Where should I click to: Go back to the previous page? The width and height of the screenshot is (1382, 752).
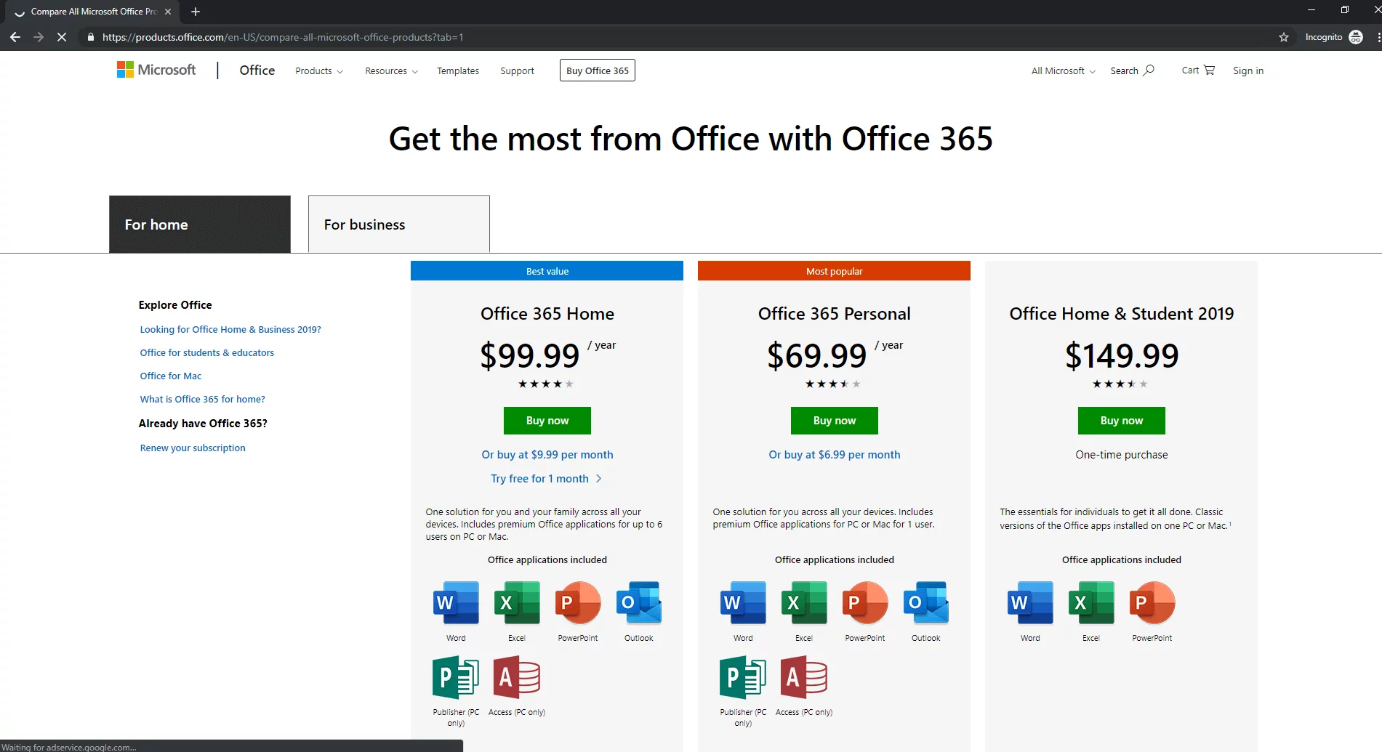click(15, 37)
